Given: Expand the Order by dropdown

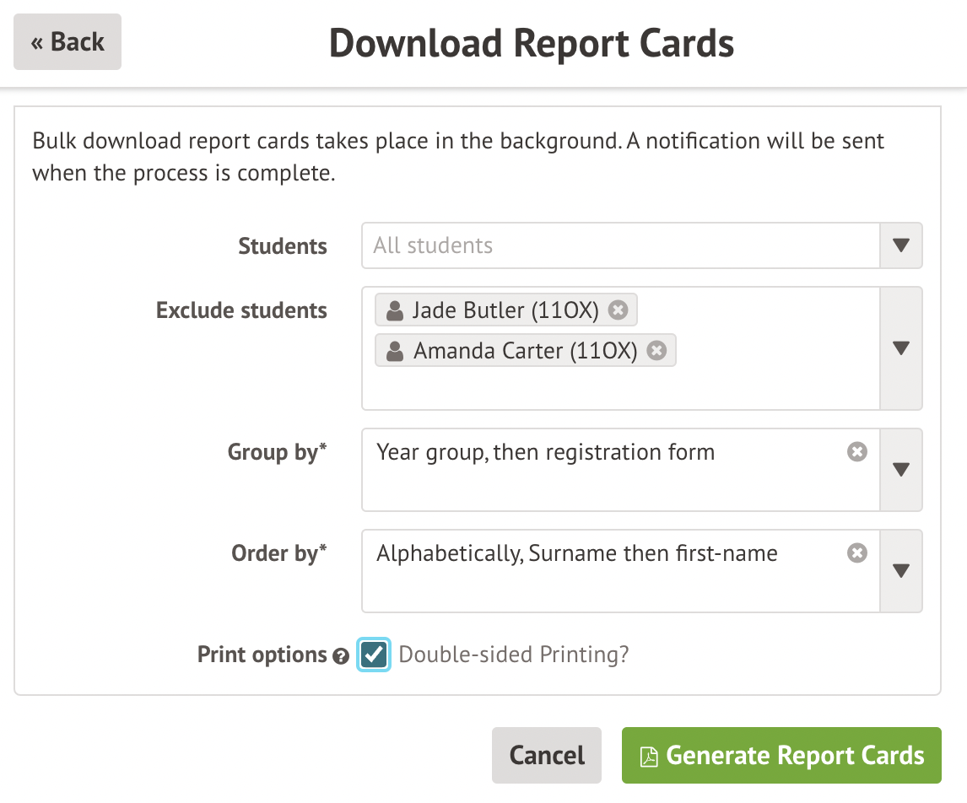Looking at the screenshot, I should pos(900,571).
